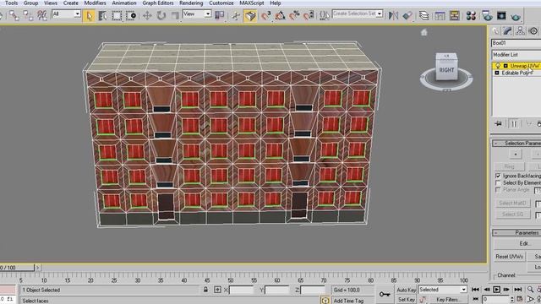This screenshot has width=541, height=304.
Task: Select the Select and Link tool
Action: (14, 15)
